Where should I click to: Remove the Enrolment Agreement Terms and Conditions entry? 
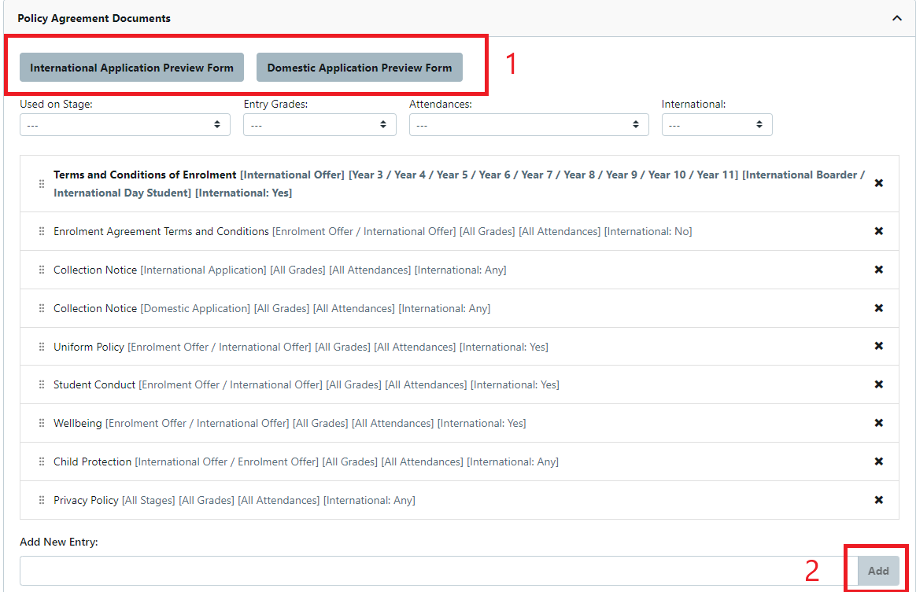tap(879, 230)
